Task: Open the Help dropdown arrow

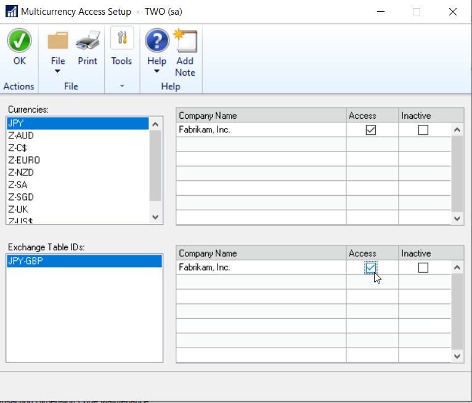Action: pyautogui.click(x=157, y=71)
